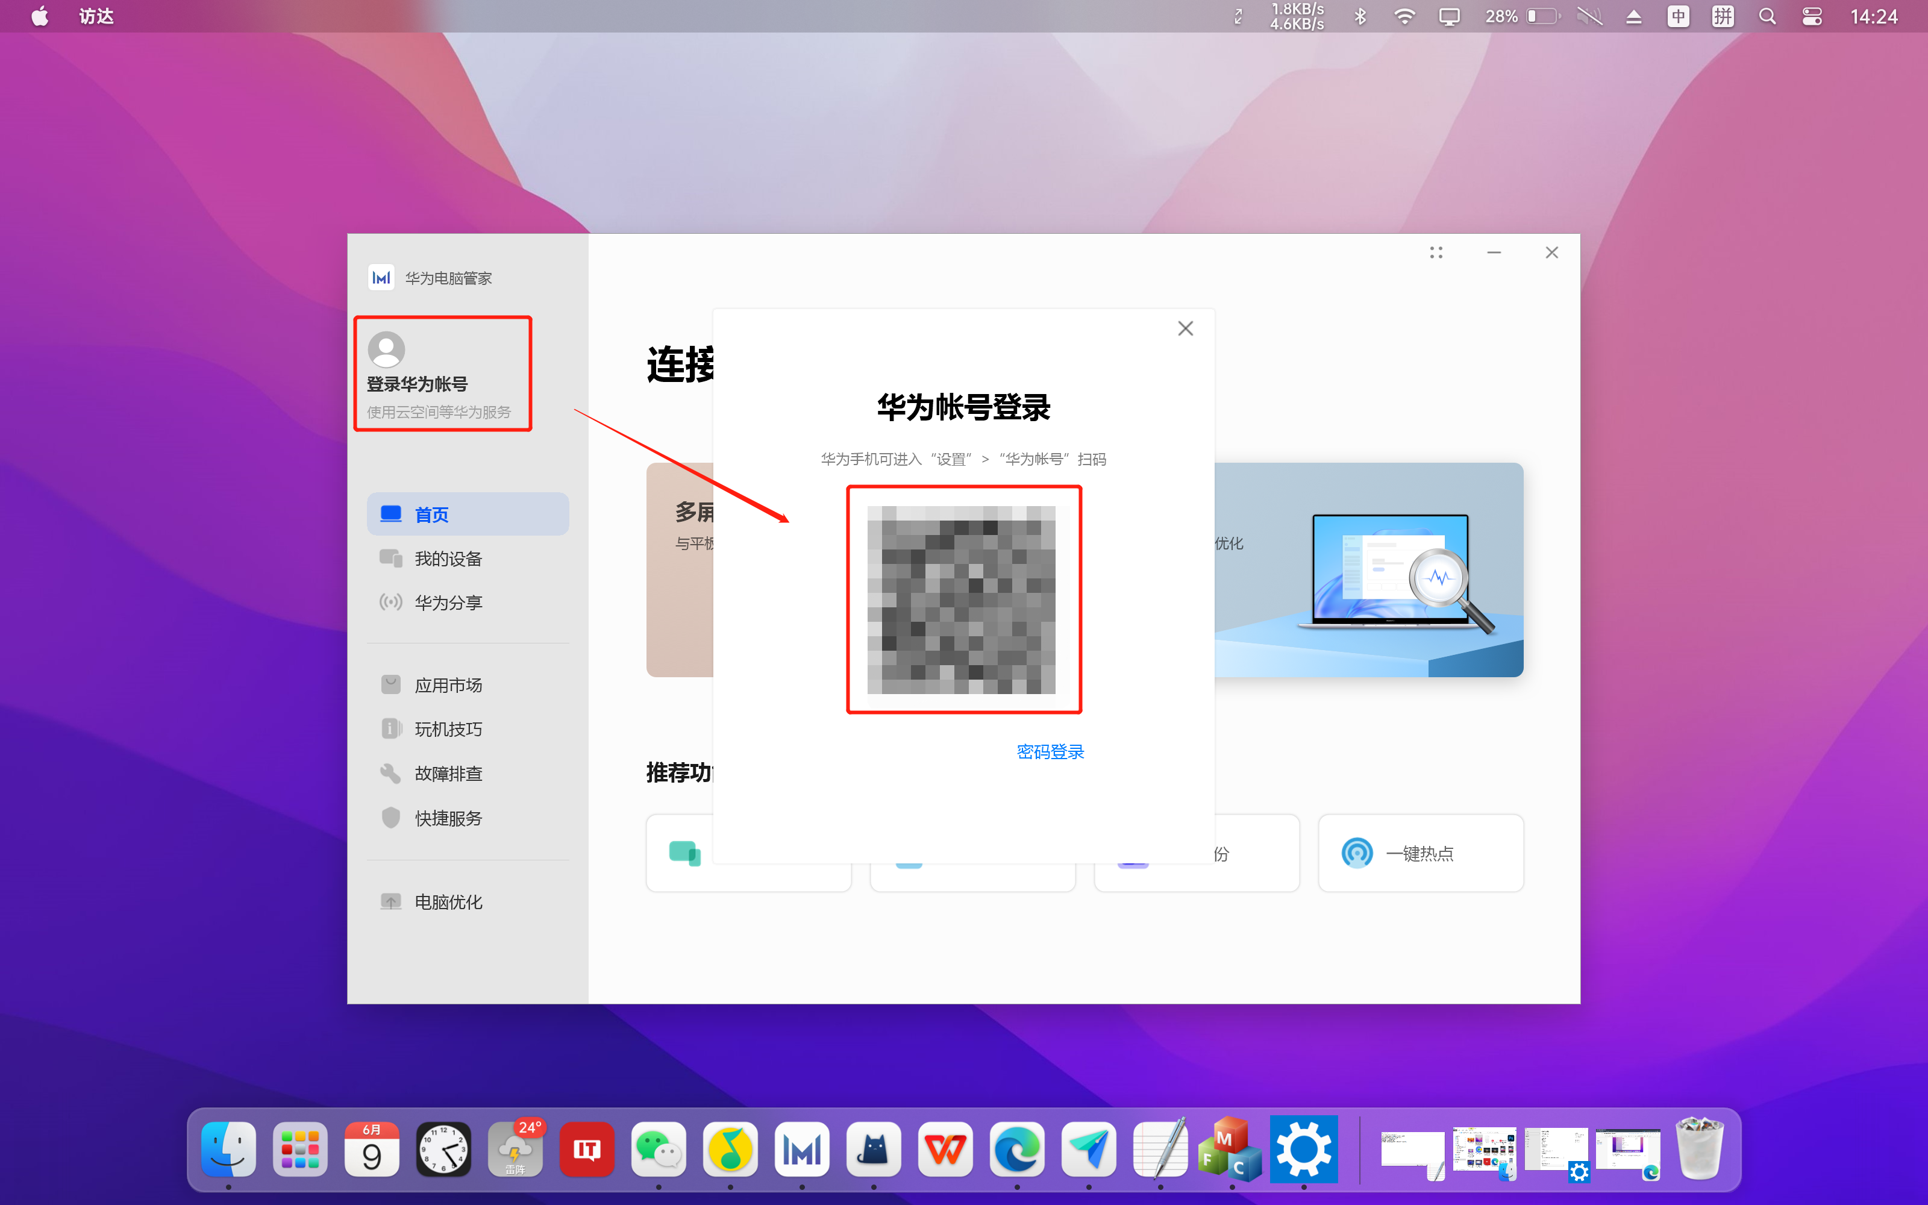
Task: Open Huawei PC Manager from the Dock
Action: click(803, 1148)
